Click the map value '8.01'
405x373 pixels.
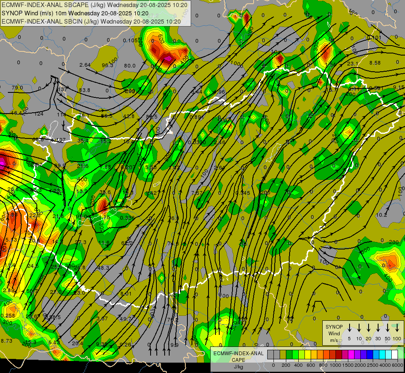click(x=126, y=293)
